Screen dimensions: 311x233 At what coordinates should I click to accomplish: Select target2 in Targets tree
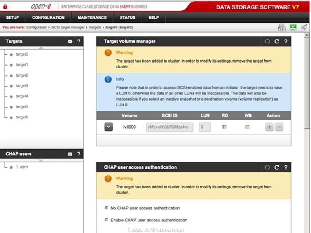pos(22,75)
